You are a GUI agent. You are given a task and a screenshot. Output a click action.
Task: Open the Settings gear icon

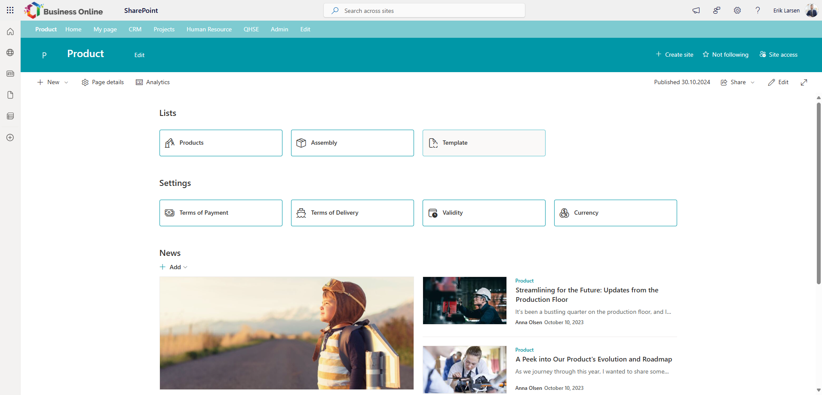pyautogui.click(x=737, y=10)
